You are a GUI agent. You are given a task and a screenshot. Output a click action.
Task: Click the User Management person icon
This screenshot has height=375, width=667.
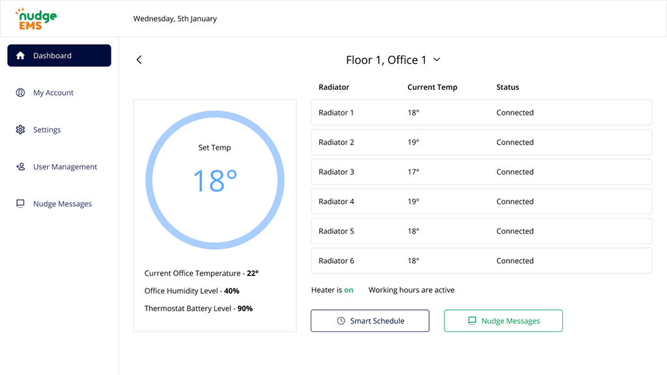point(20,167)
